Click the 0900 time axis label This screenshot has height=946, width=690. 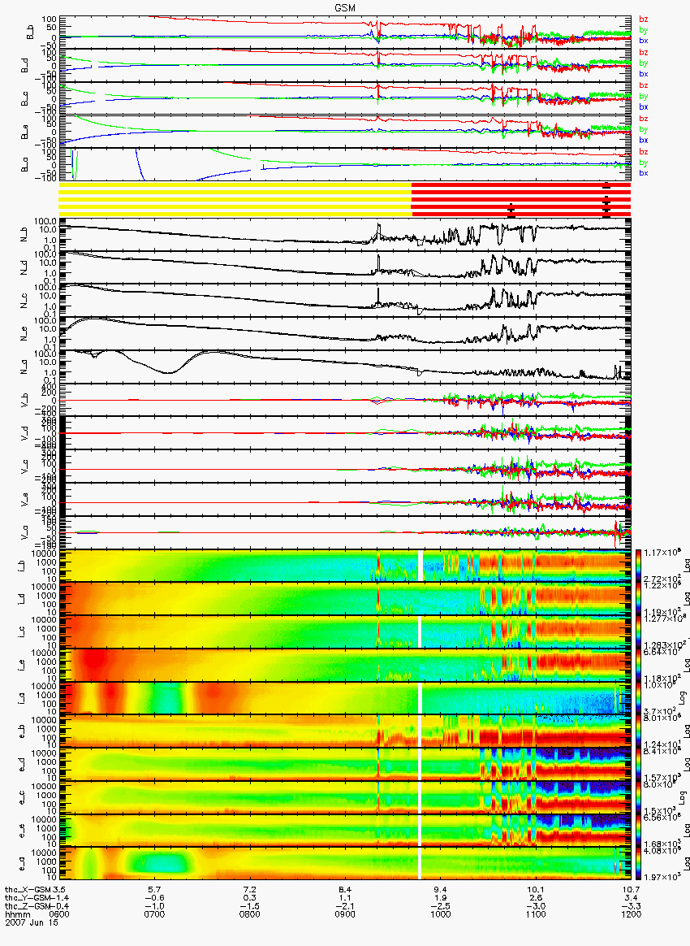coord(345,913)
